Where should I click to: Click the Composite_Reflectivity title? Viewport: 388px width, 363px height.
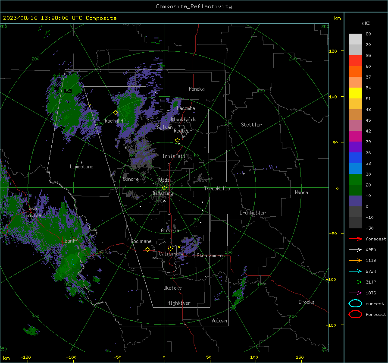point(194,6)
